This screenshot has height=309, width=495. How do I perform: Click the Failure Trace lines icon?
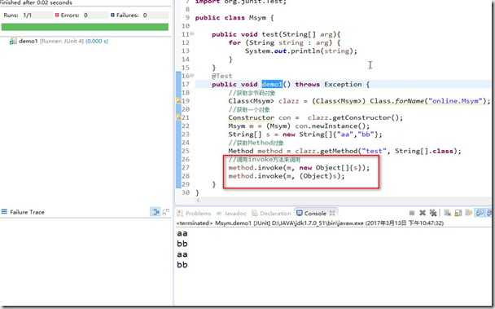pyautogui.click(x=4, y=212)
